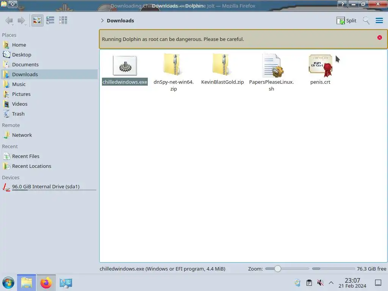388x291 pixels.
Task: Expand hidden system tray icons
Action: (x=331, y=283)
